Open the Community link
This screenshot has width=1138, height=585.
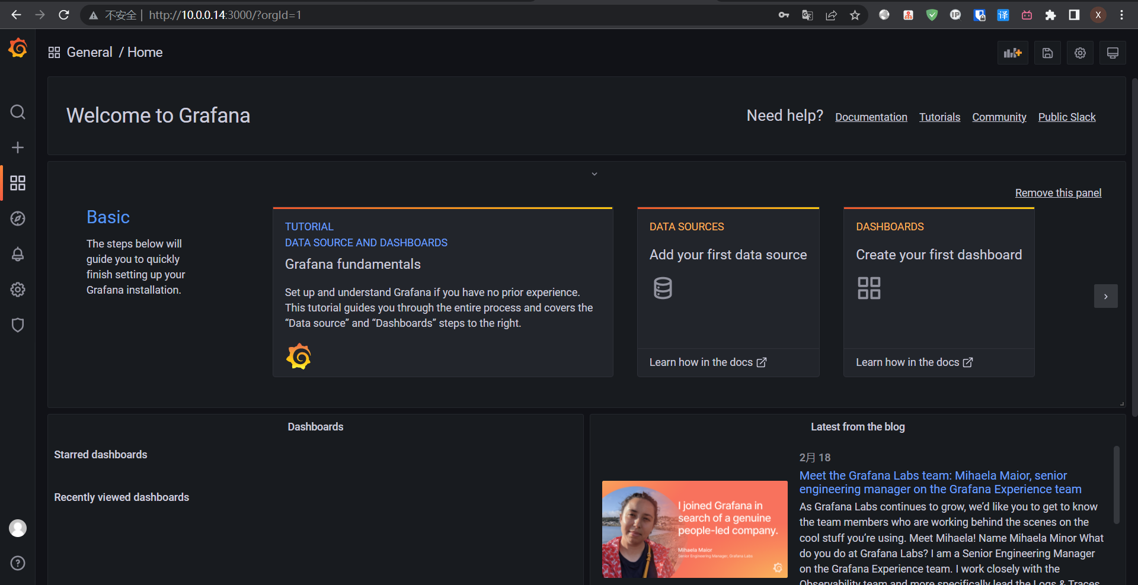coord(999,117)
